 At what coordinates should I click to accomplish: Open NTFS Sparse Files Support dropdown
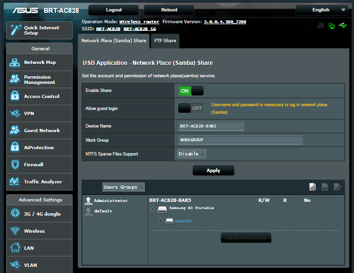[x=192, y=154]
